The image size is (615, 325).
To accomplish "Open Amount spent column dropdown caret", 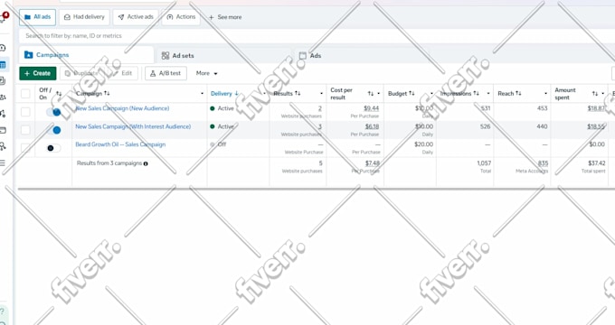I will (603, 94).
